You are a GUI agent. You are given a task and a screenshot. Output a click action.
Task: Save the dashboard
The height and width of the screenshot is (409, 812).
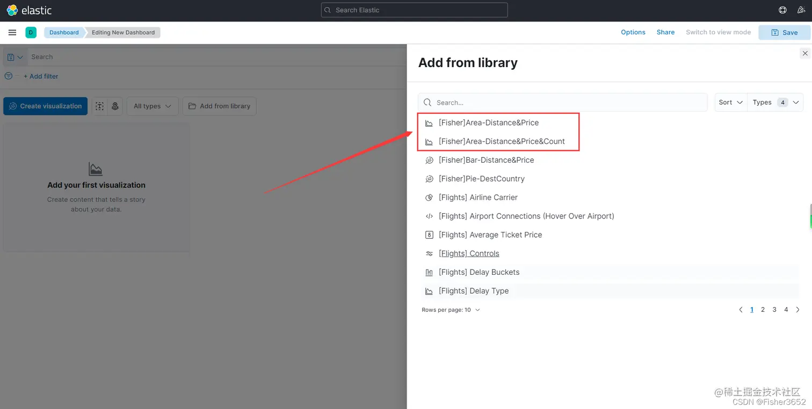click(784, 32)
